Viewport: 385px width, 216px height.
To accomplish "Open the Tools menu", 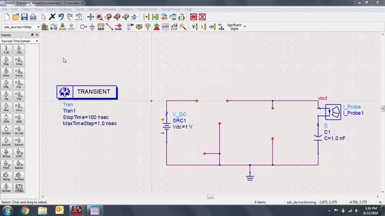I will coord(80,10).
